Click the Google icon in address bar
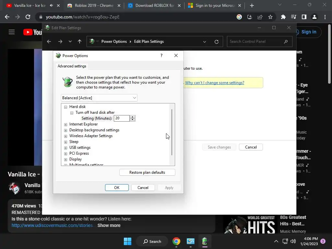 coord(239,17)
